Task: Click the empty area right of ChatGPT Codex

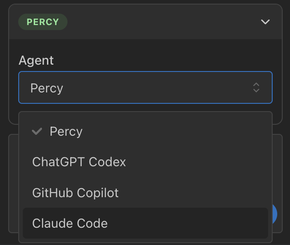Action: point(196,162)
